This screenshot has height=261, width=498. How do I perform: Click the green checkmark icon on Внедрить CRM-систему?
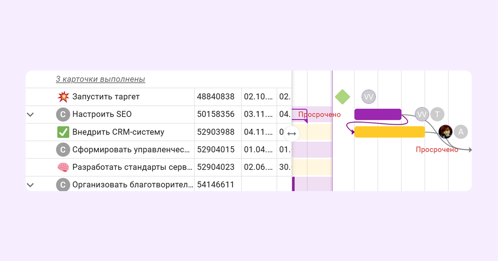point(63,132)
